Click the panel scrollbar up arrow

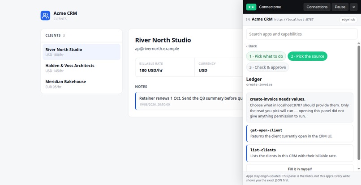[359, 43]
